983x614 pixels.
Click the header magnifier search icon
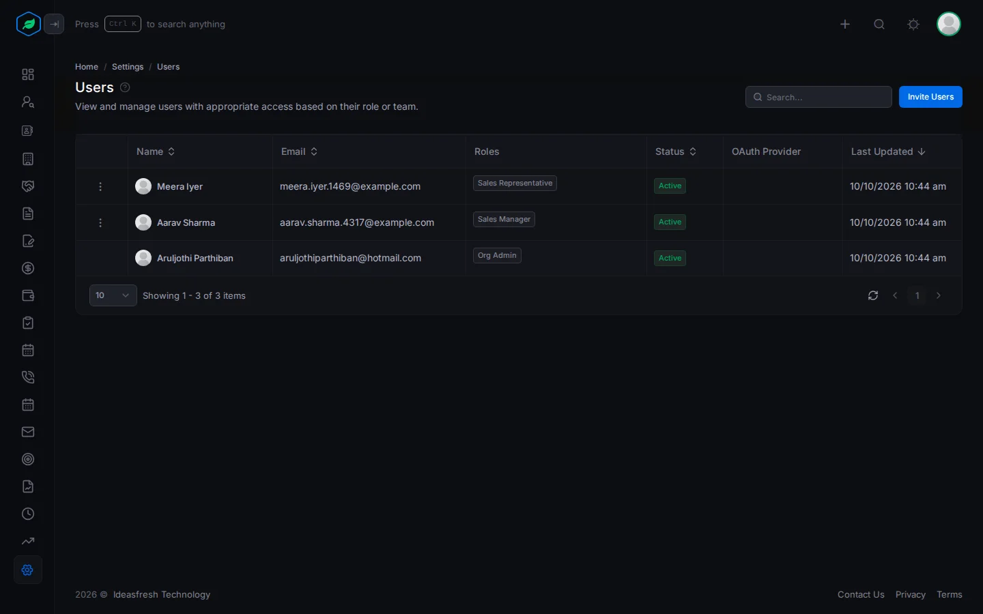(x=879, y=24)
